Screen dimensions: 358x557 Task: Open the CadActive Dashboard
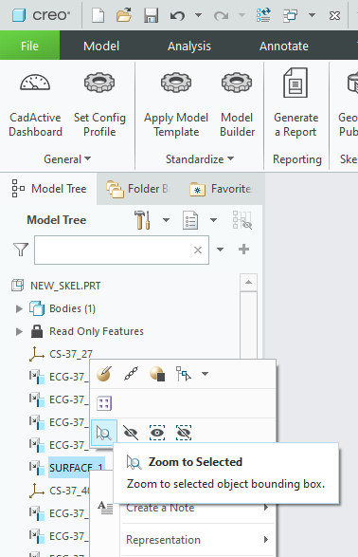pyautogui.click(x=35, y=105)
